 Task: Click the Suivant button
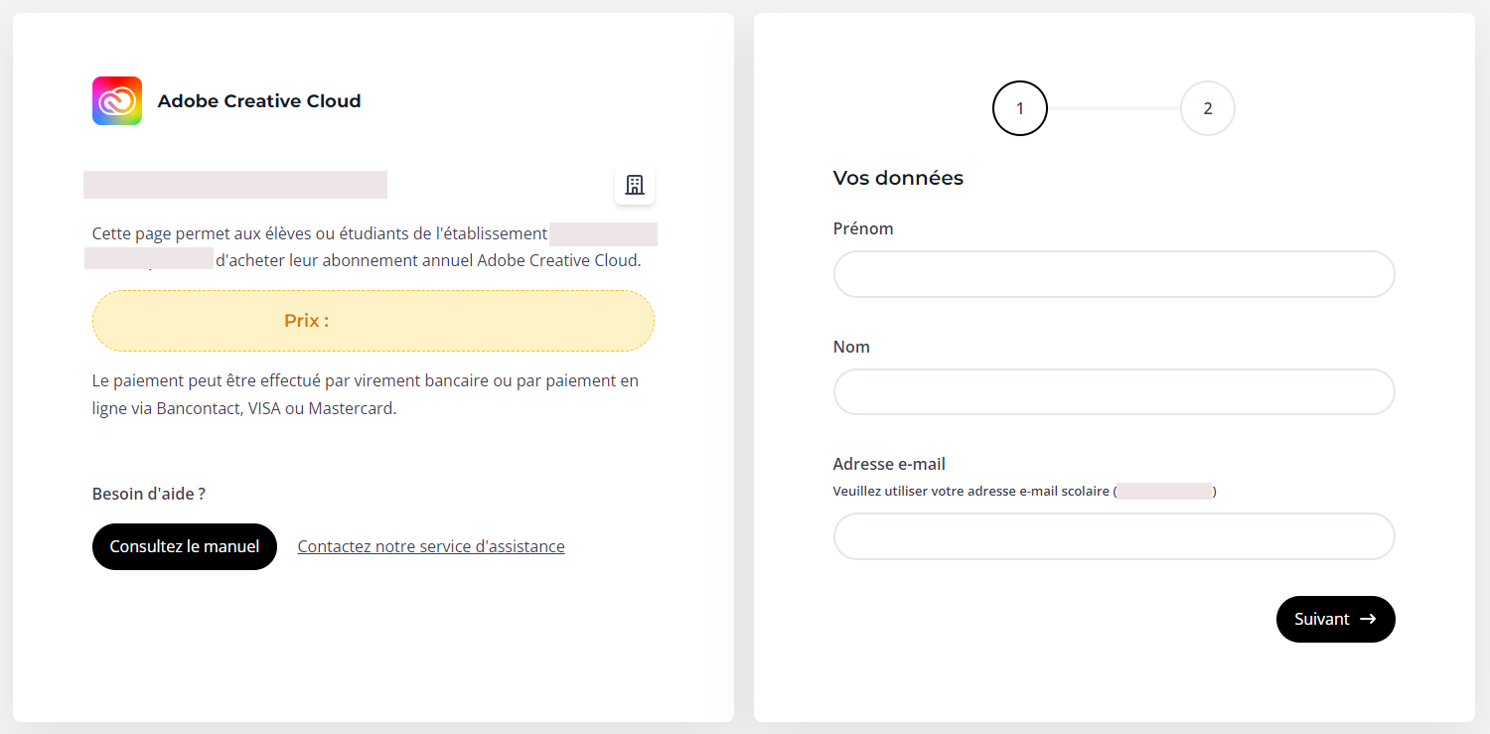[x=1336, y=619]
